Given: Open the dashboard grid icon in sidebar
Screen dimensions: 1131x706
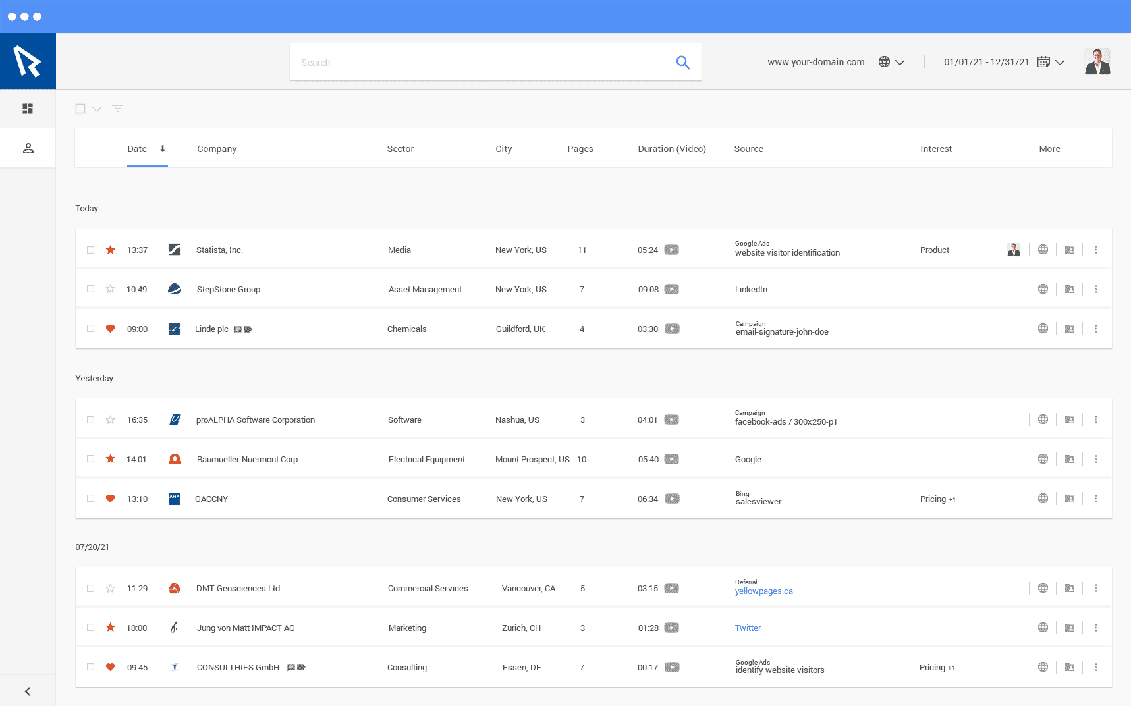Looking at the screenshot, I should (28, 109).
